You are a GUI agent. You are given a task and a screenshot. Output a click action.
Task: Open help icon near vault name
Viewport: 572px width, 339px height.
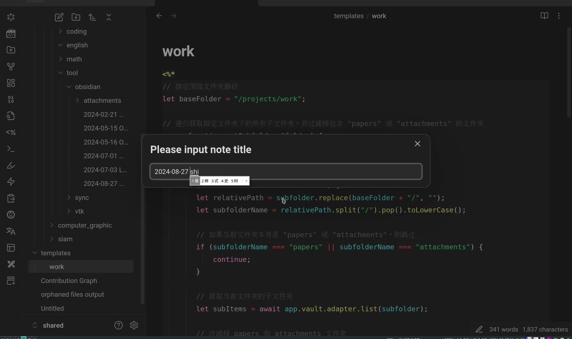[x=118, y=325]
